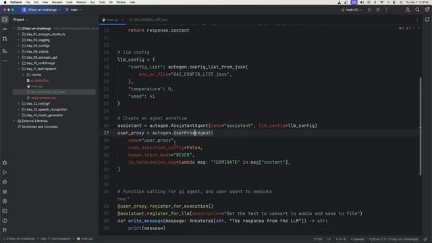Expand the day_03_logging folder
This screenshot has width=432, height=243.
coord(19,40)
